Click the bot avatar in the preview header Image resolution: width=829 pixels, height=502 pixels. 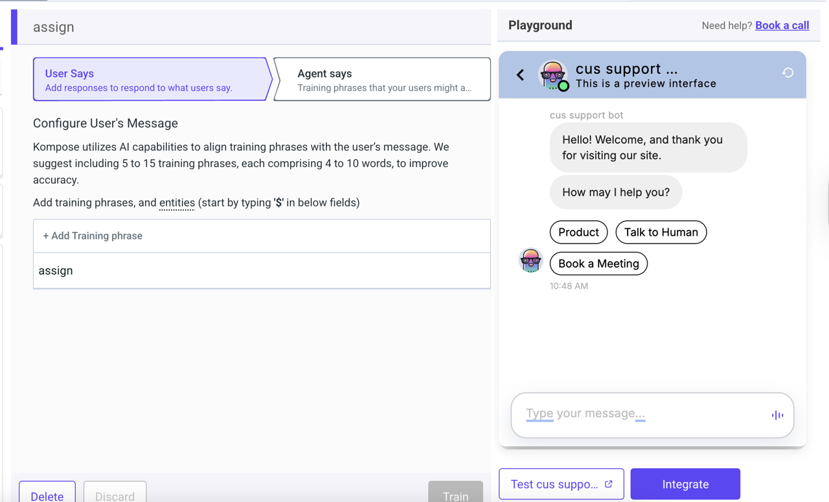552,74
